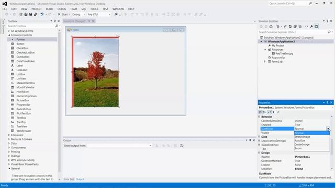Toggle word wrap icon in Output panel
Viewport: 335px width, 188px height.
tap(182, 146)
